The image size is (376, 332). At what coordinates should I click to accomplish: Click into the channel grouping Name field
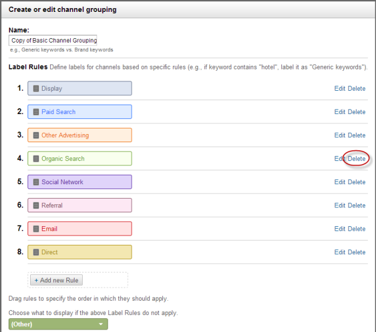53,40
